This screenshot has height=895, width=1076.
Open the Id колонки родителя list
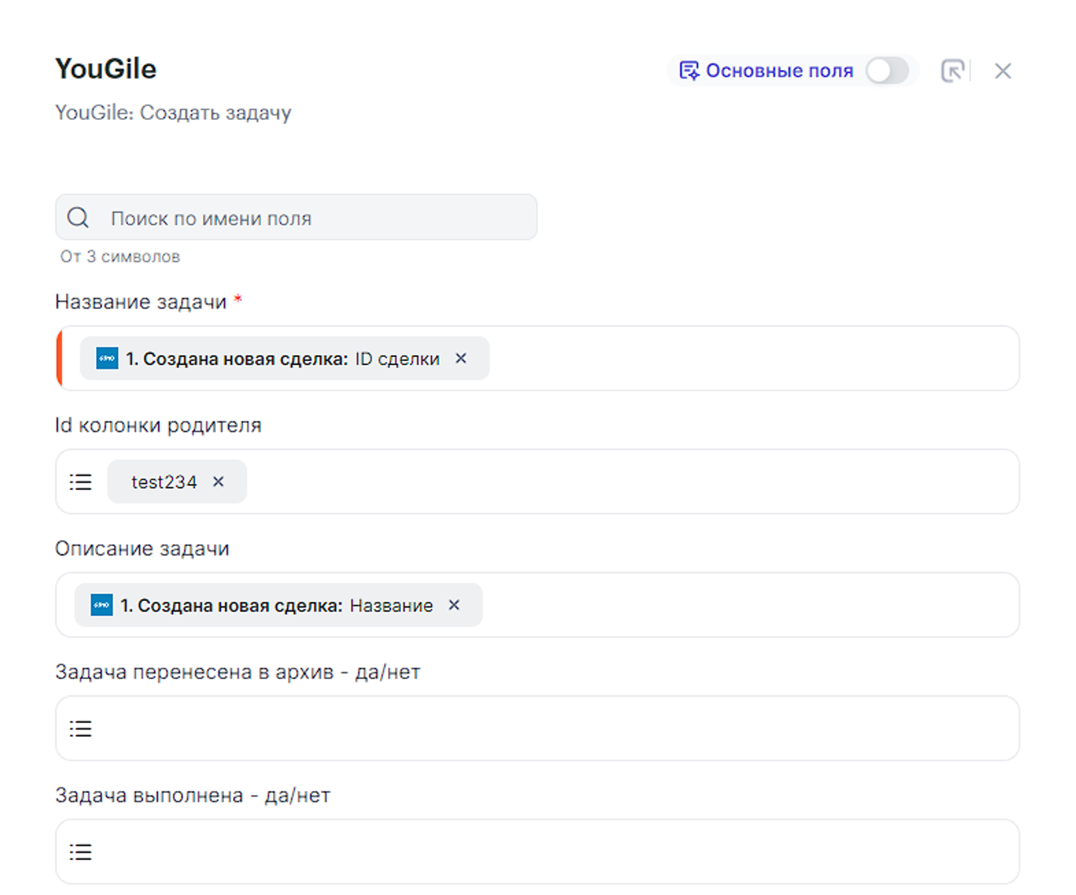[81, 482]
